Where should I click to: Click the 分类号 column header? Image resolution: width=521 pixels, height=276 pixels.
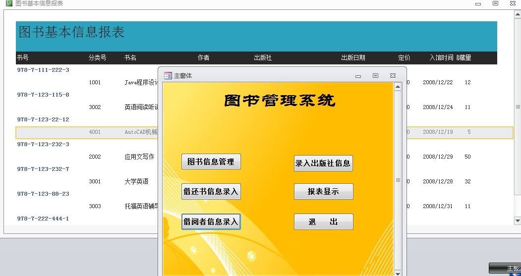97,58
